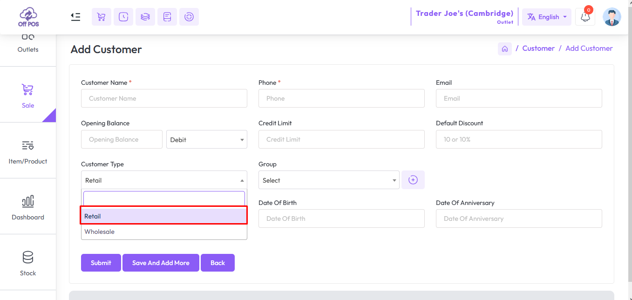This screenshot has height=300, width=632.
Task: Expand the Debit balance type dropdown
Action: click(x=206, y=140)
